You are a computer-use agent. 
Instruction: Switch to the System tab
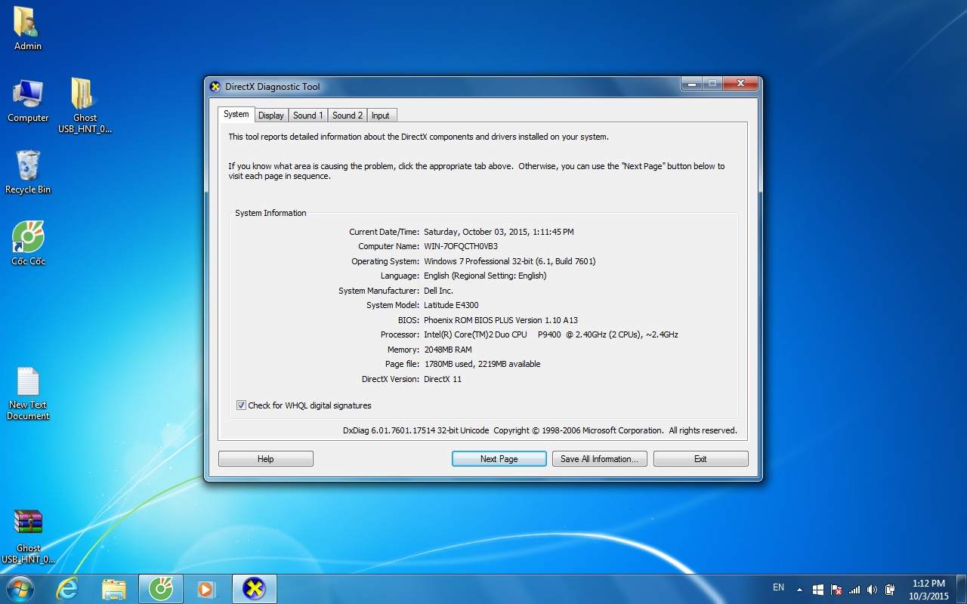236,114
